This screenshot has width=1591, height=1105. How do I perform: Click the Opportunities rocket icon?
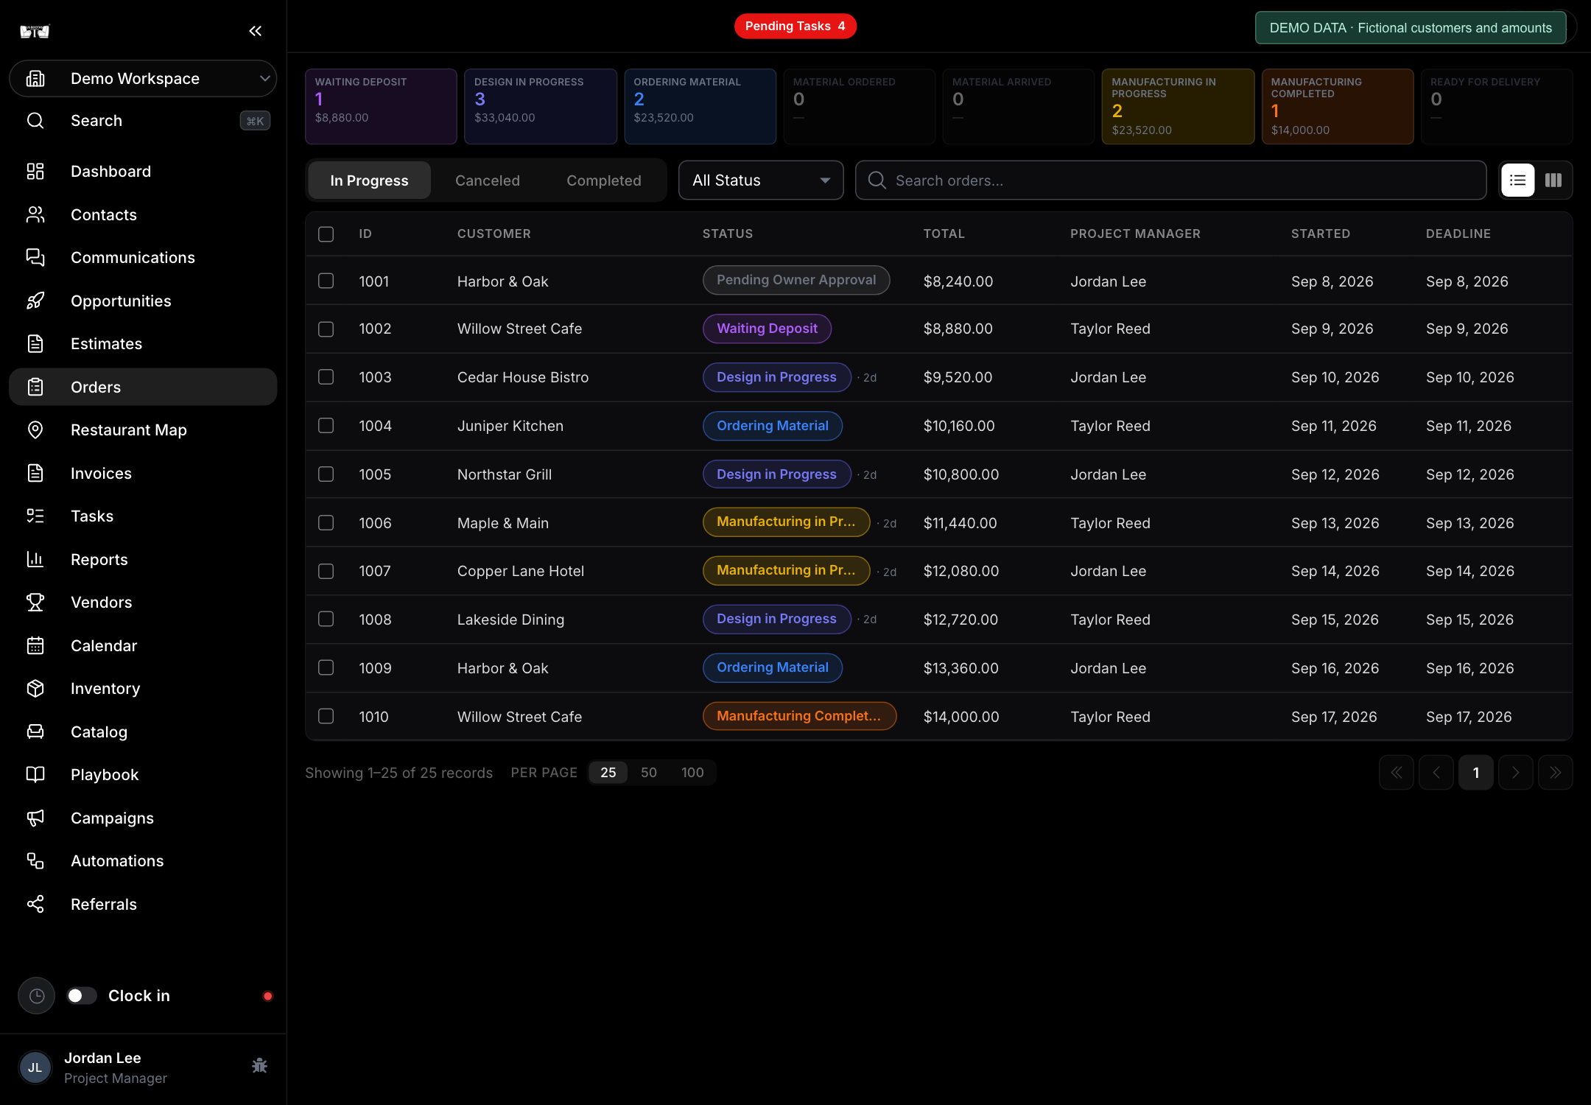tap(35, 301)
